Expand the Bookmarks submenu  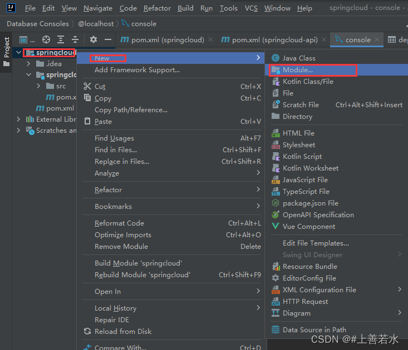click(171, 207)
